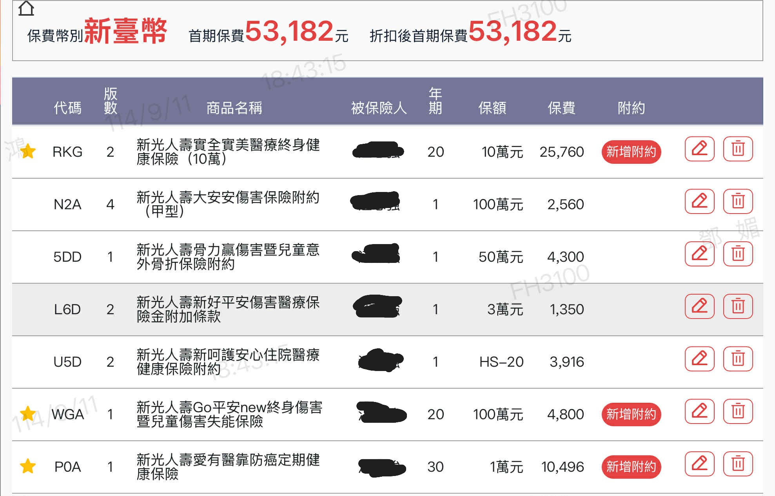Delete the U5D rider row

(x=738, y=359)
